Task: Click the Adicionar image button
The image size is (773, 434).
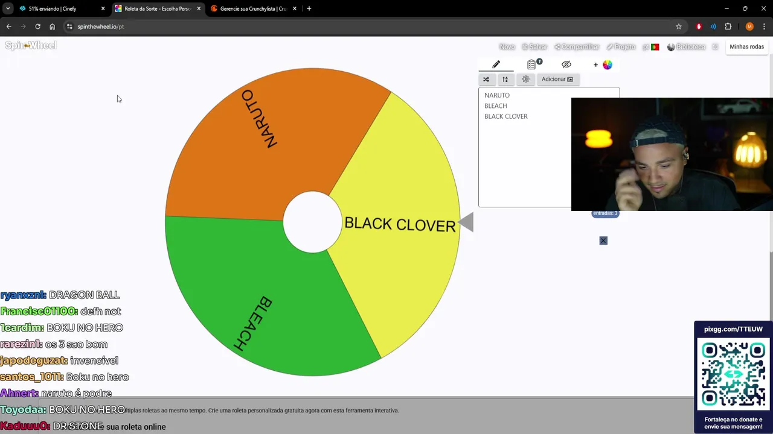Action: [x=557, y=79]
